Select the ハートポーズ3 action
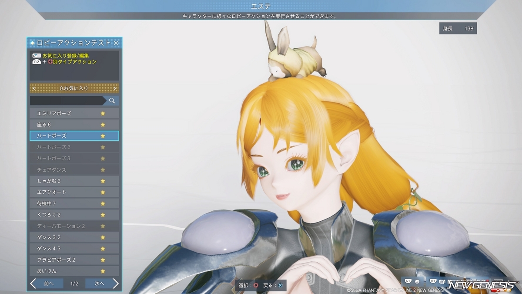522x294 pixels. [74, 158]
